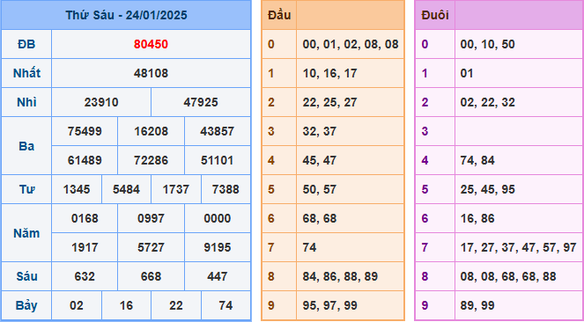Click digit 3 in the Đuôi table
Screen dimensions: 584x322
[x=425, y=131]
